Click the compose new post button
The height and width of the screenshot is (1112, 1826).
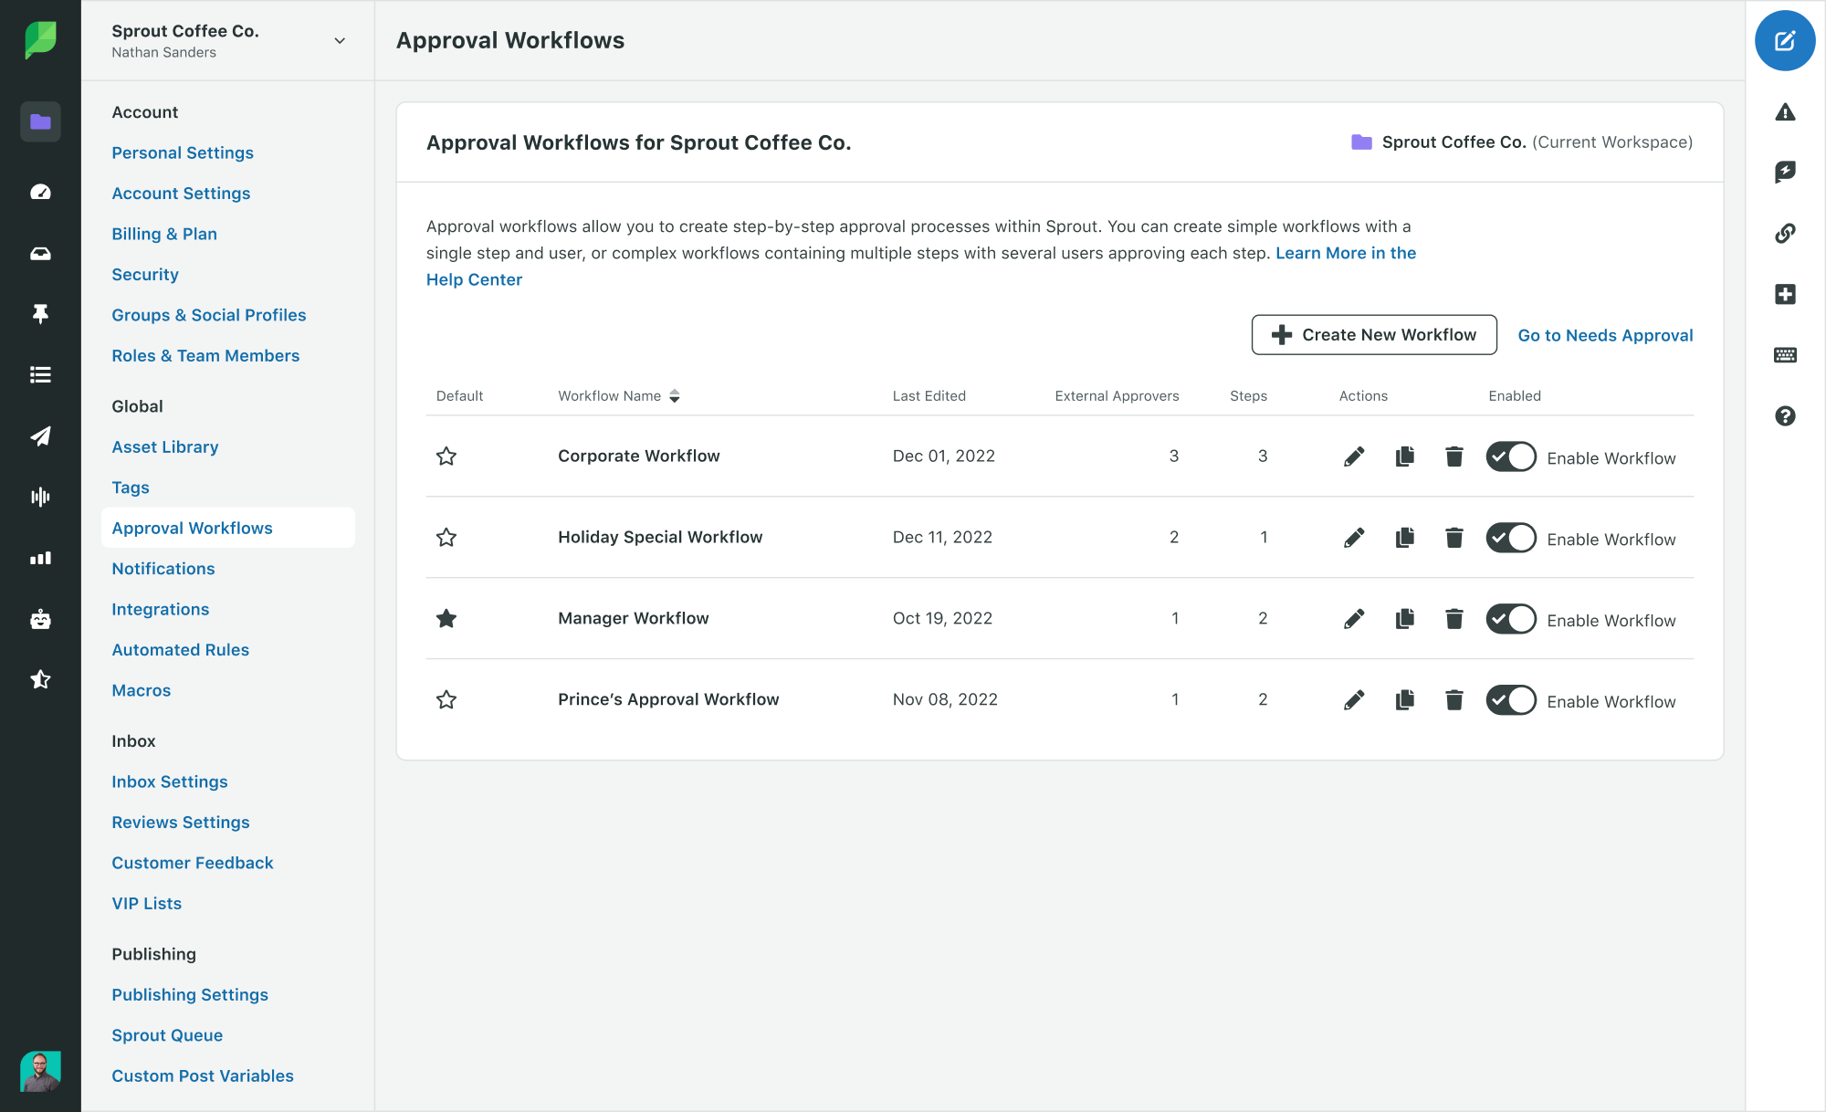click(1784, 41)
